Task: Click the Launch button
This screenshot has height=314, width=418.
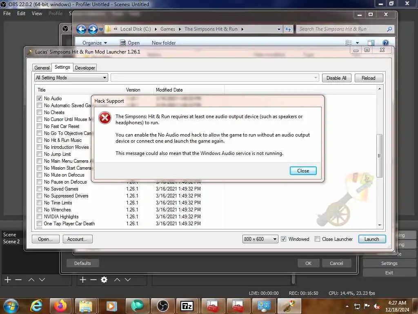Action: click(372, 239)
